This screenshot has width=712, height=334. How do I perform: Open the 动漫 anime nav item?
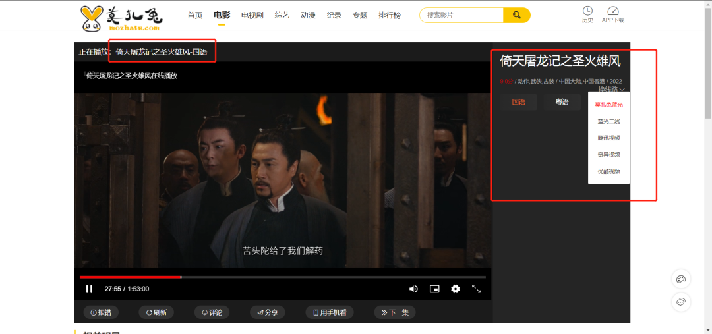tap(308, 15)
